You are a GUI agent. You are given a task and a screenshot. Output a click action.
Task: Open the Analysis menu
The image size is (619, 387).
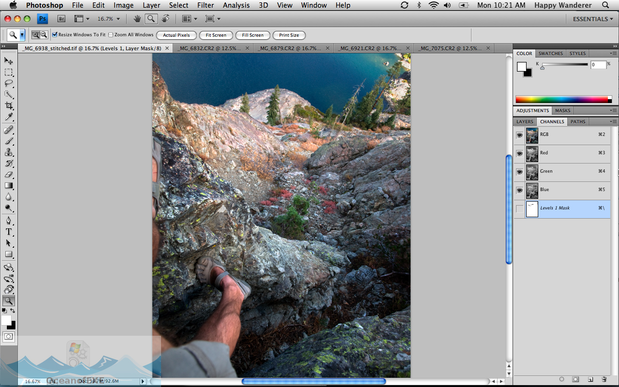(x=236, y=5)
